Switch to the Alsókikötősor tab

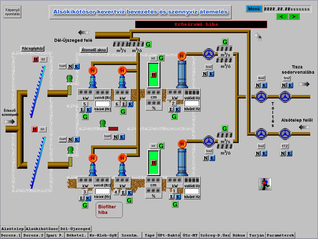click(42, 229)
